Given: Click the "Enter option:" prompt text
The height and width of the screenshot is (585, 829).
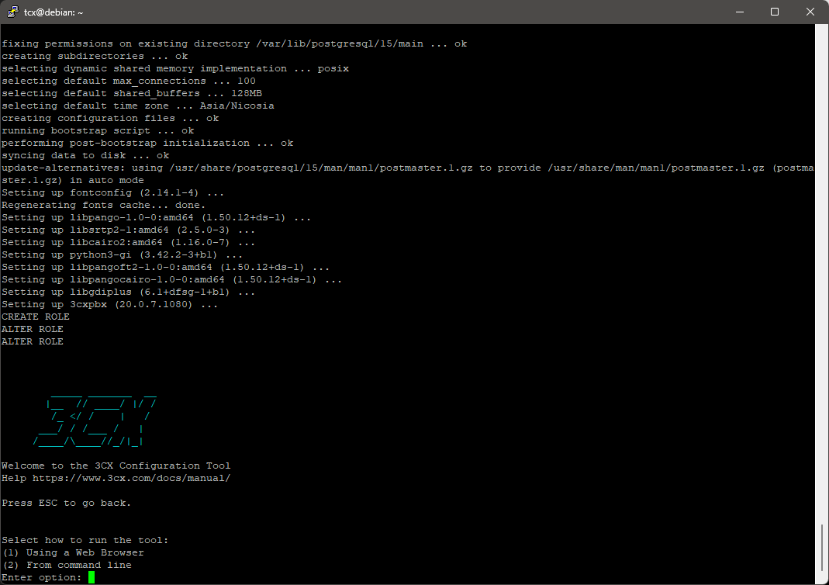Looking at the screenshot, I should coord(41,577).
